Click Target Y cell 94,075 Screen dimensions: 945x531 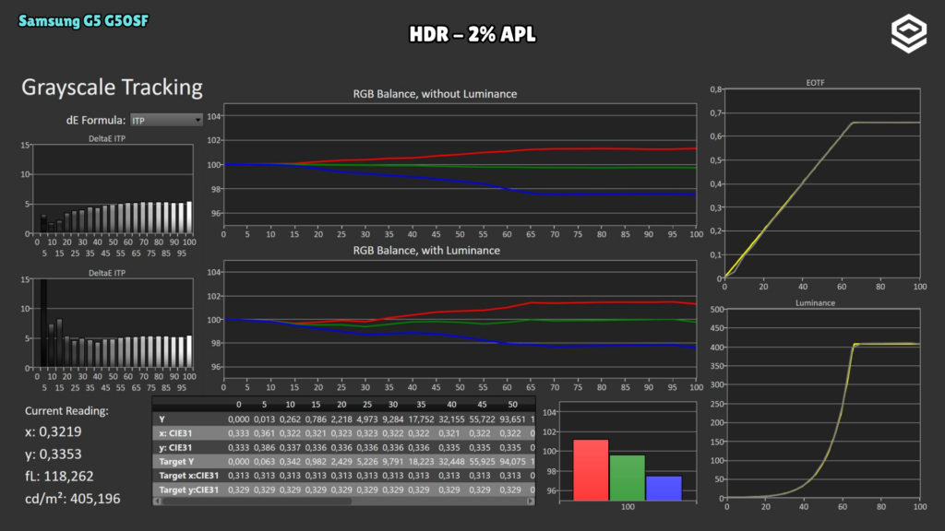click(x=512, y=461)
